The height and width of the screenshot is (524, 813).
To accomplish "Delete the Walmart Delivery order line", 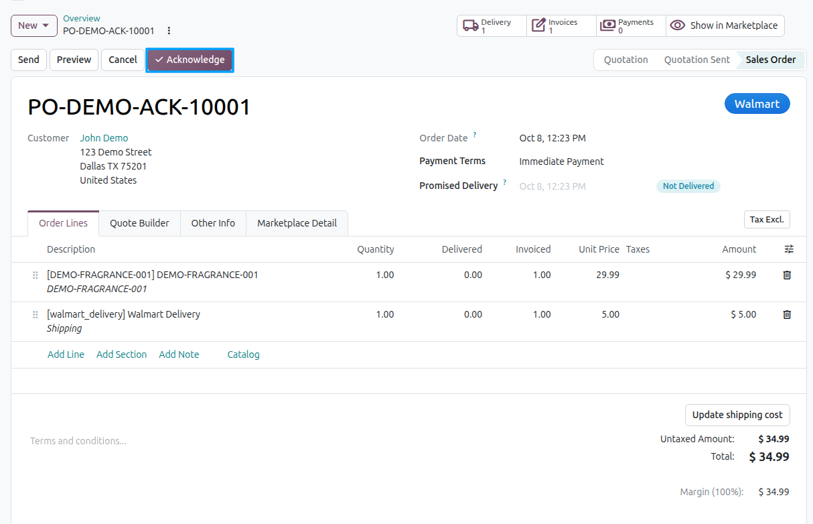I will pyautogui.click(x=787, y=314).
